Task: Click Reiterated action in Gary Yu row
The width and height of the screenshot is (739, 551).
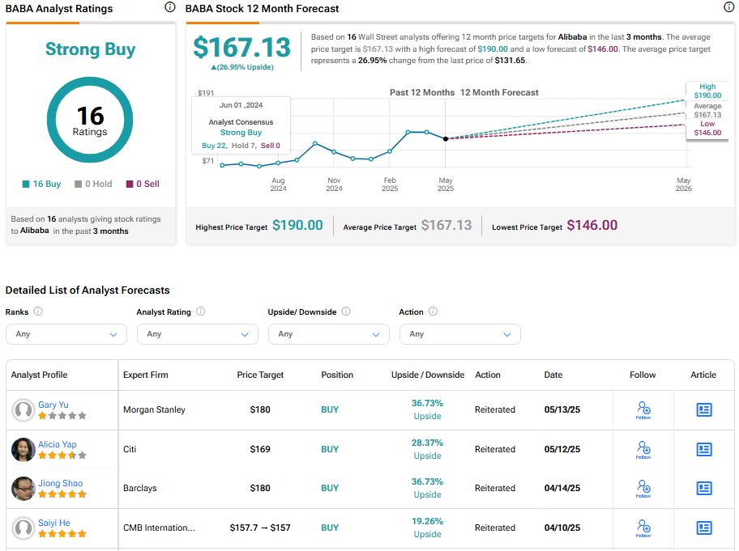Action: pyautogui.click(x=495, y=410)
